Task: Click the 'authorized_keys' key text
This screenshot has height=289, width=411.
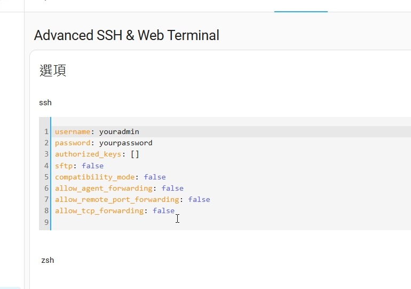Action: tap(88, 154)
